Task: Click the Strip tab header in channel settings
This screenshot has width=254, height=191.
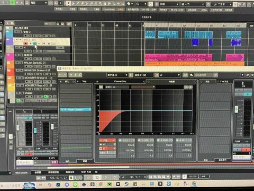Action: click(x=84, y=81)
